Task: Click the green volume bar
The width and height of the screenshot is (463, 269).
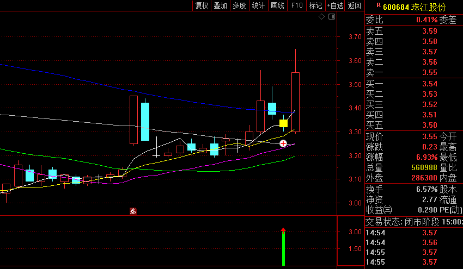Action: click(x=283, y=248)
